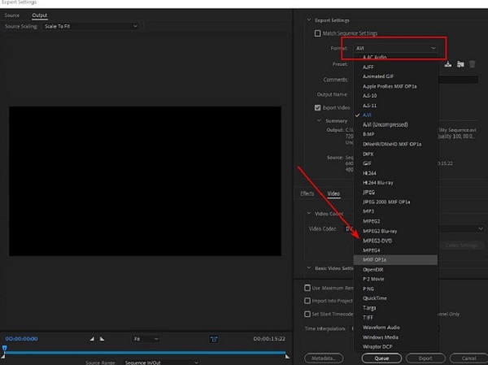Click the blue timeline progress bar
488x365 pixels.
145,353
